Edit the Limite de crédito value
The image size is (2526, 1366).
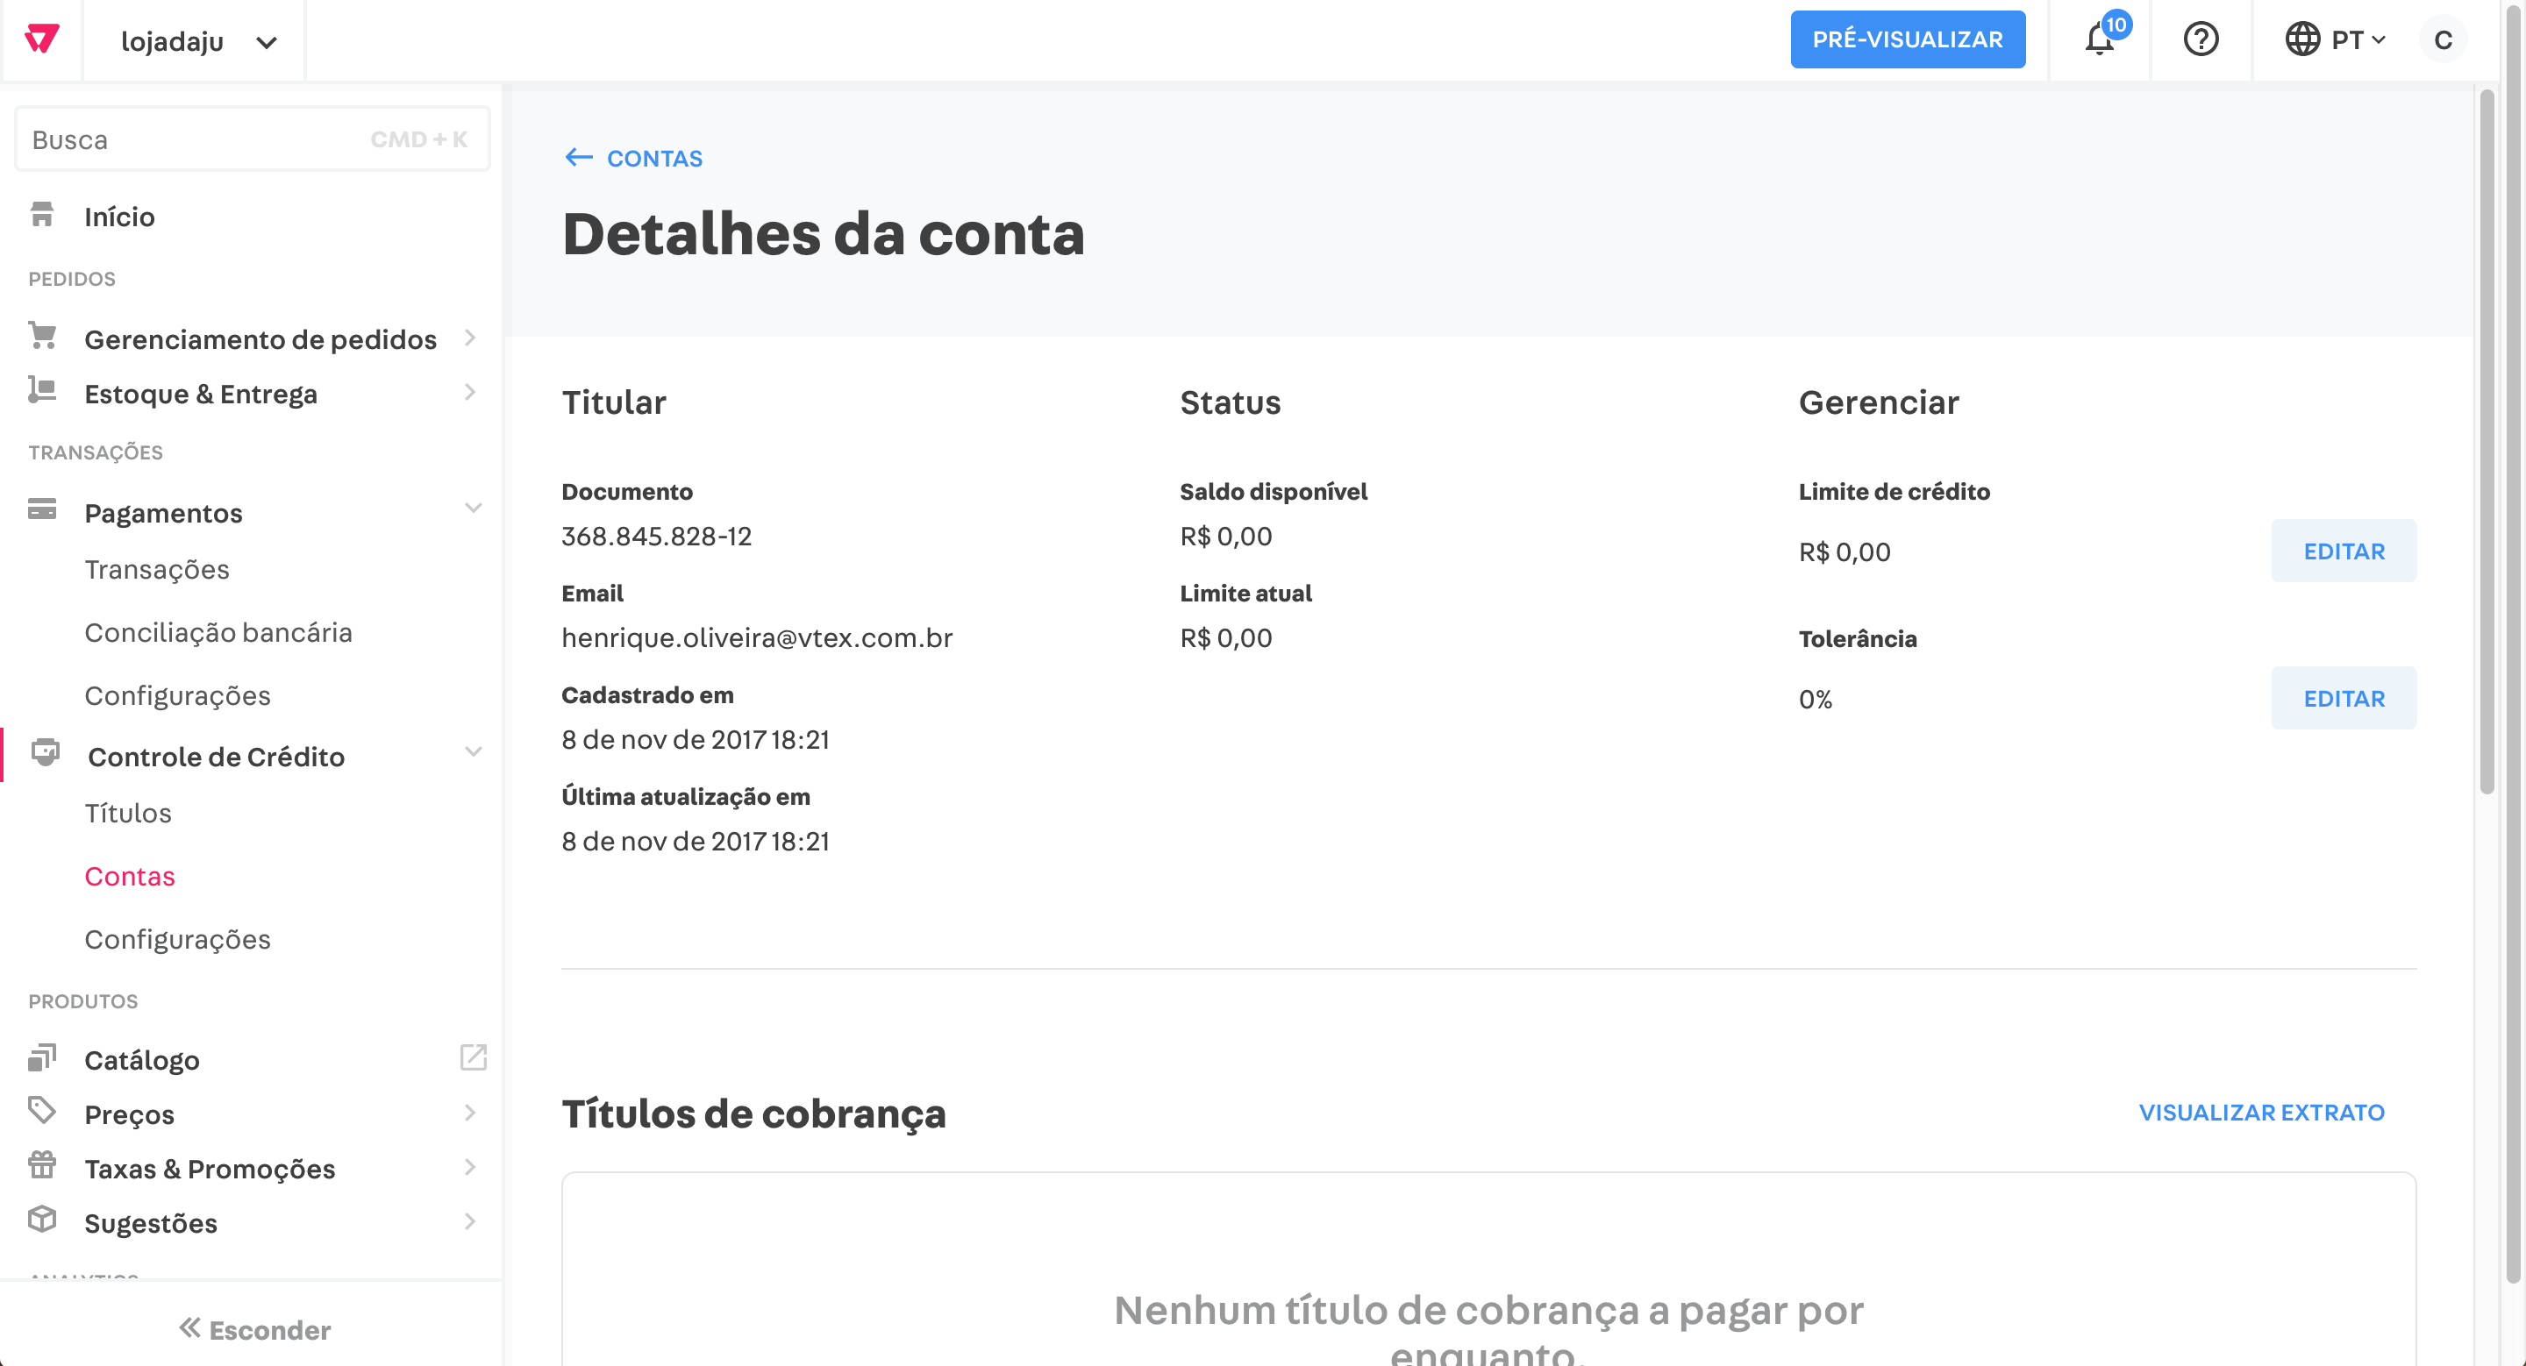pyautogui.click(x=2343, y=551)
